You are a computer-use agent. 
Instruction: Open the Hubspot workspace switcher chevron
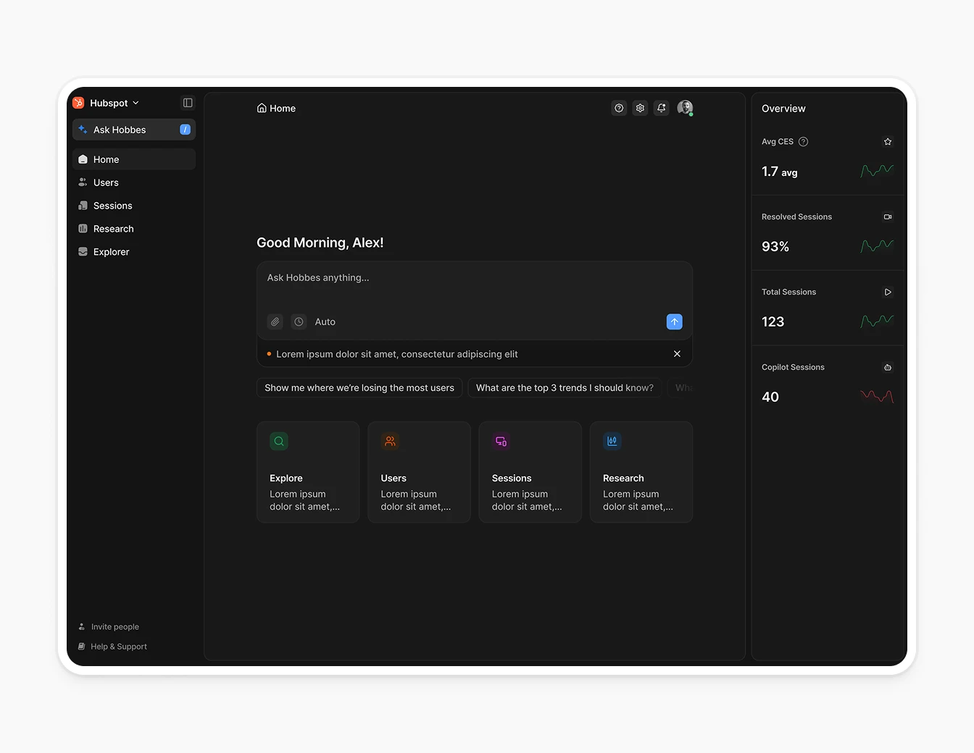pos(136,102)
